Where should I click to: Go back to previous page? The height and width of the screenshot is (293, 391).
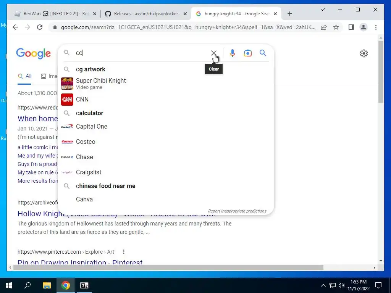(15, 27)
